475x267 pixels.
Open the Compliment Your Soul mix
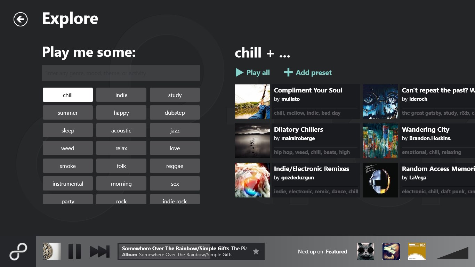298,102
